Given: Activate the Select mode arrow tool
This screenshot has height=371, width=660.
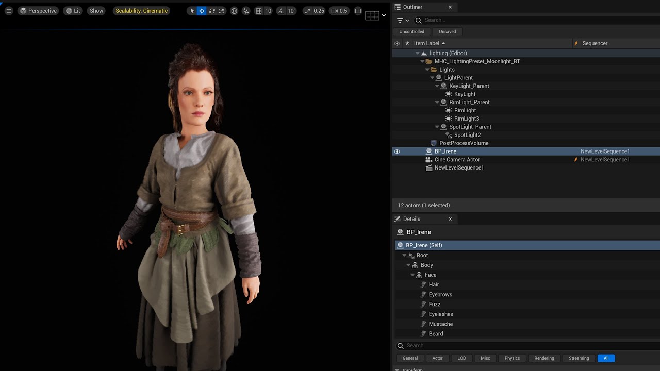Looking at the screenshot, I should [192, 11].
